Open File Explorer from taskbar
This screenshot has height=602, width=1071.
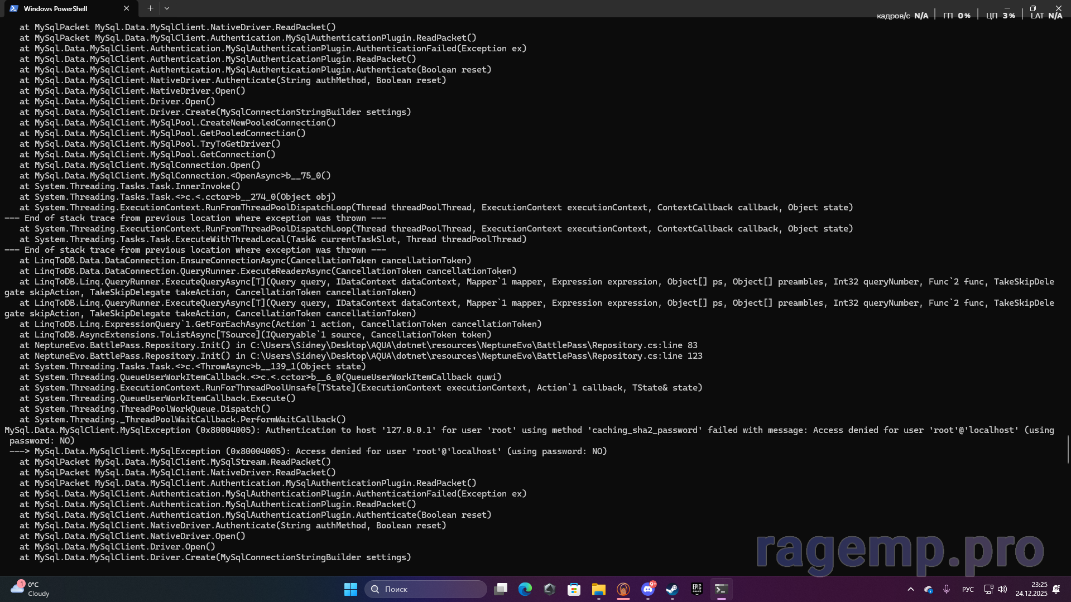tap(599, 589)
